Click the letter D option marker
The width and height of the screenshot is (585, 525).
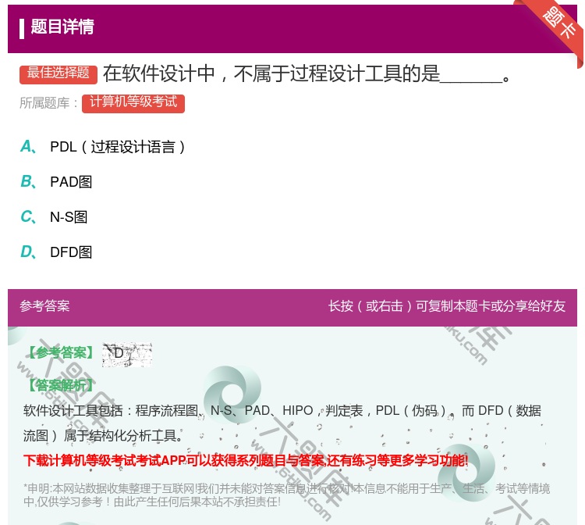tap(28, 252)
